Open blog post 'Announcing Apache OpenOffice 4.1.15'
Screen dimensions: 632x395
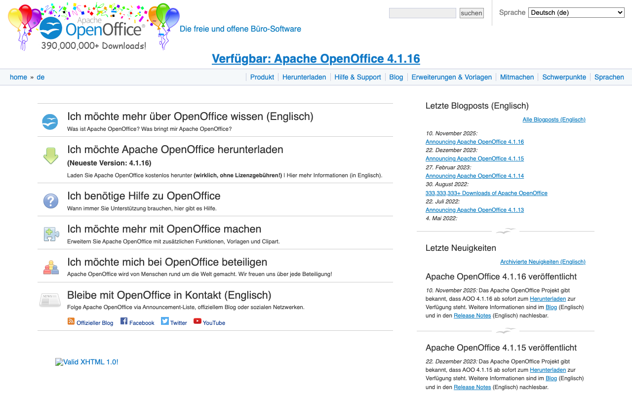tap(474, 158)
